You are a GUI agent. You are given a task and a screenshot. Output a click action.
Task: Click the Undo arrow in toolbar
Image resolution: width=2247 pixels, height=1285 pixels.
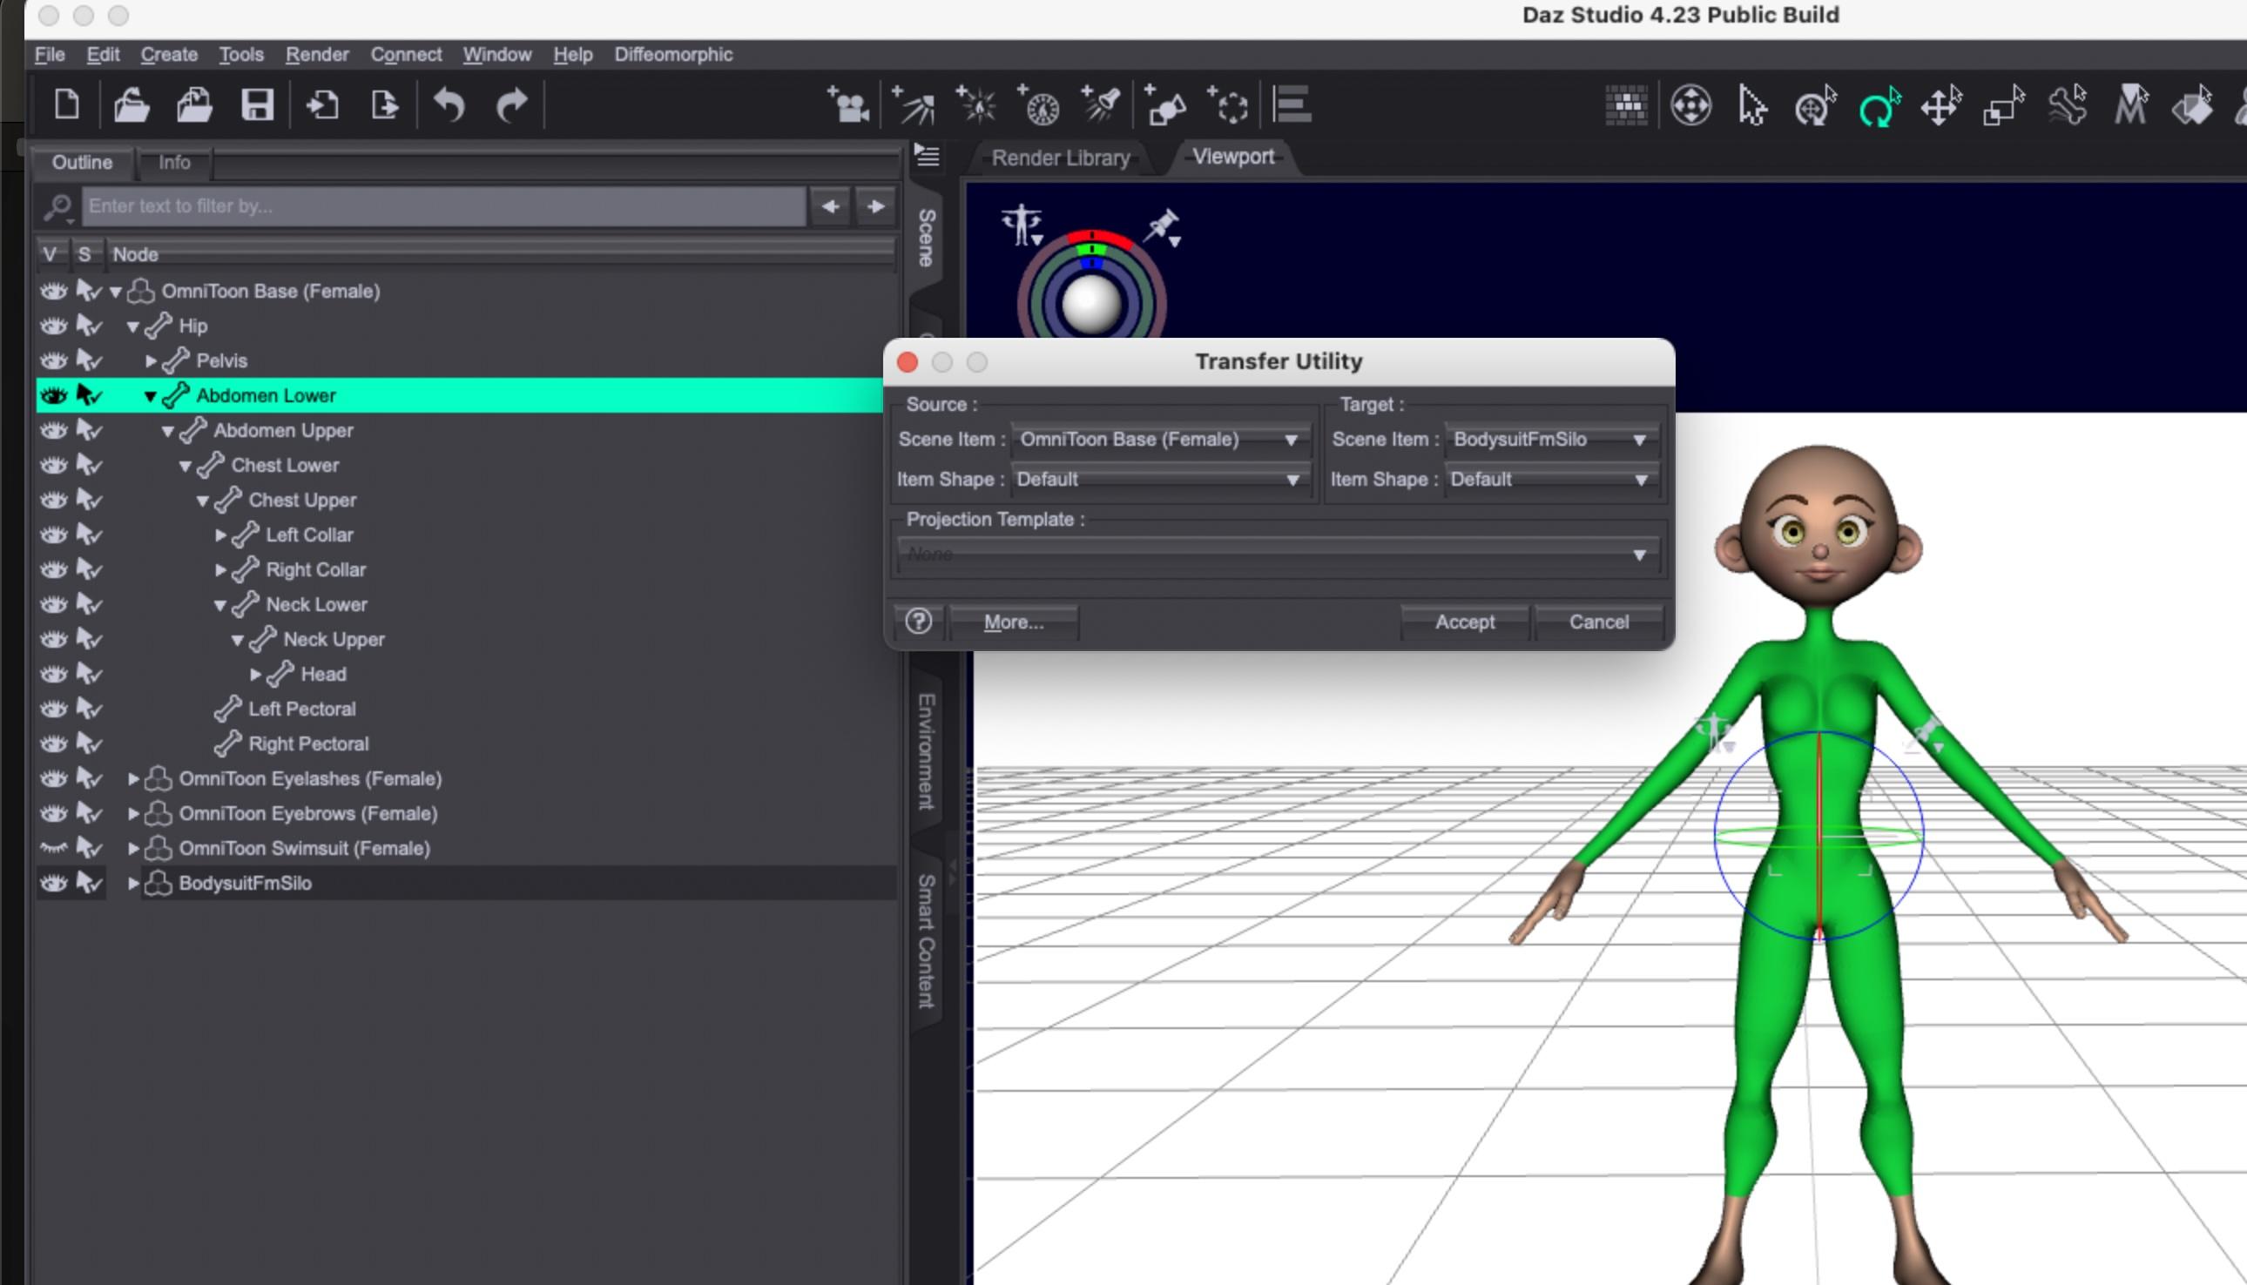449,106
